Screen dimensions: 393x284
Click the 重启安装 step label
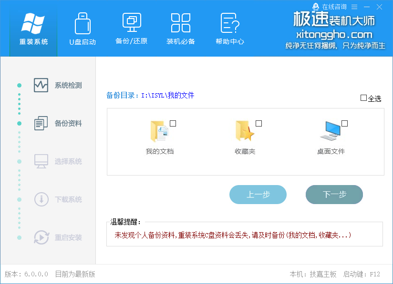click(68, 237)
